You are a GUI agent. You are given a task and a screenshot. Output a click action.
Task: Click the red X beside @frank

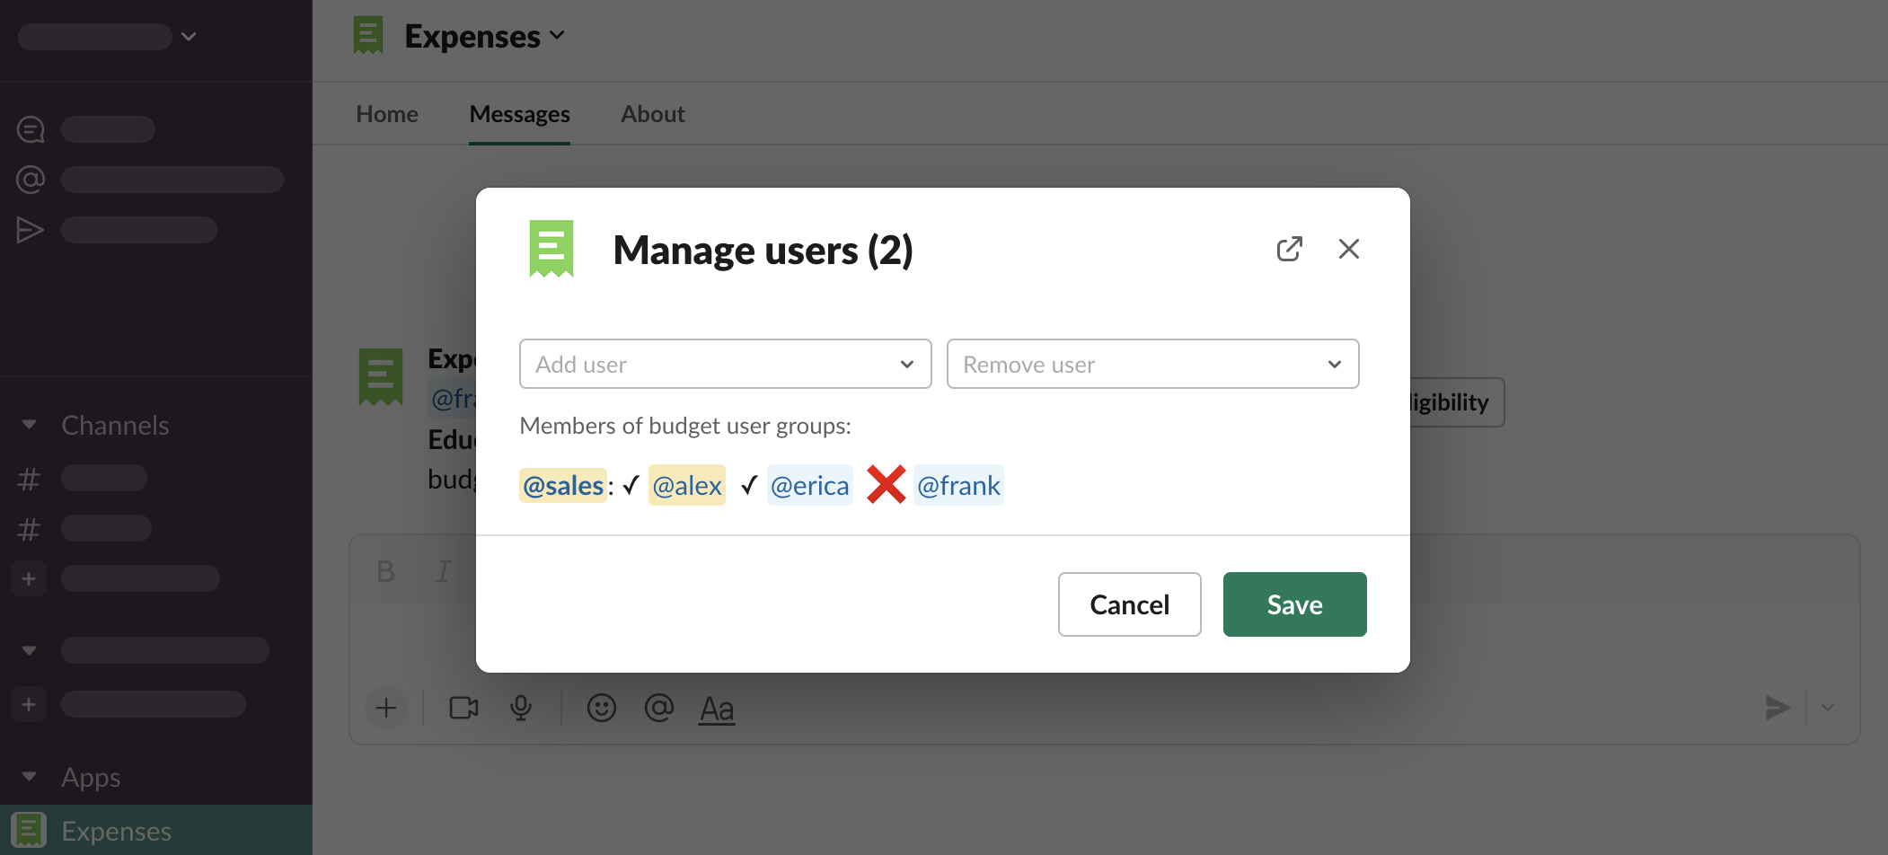886,485
